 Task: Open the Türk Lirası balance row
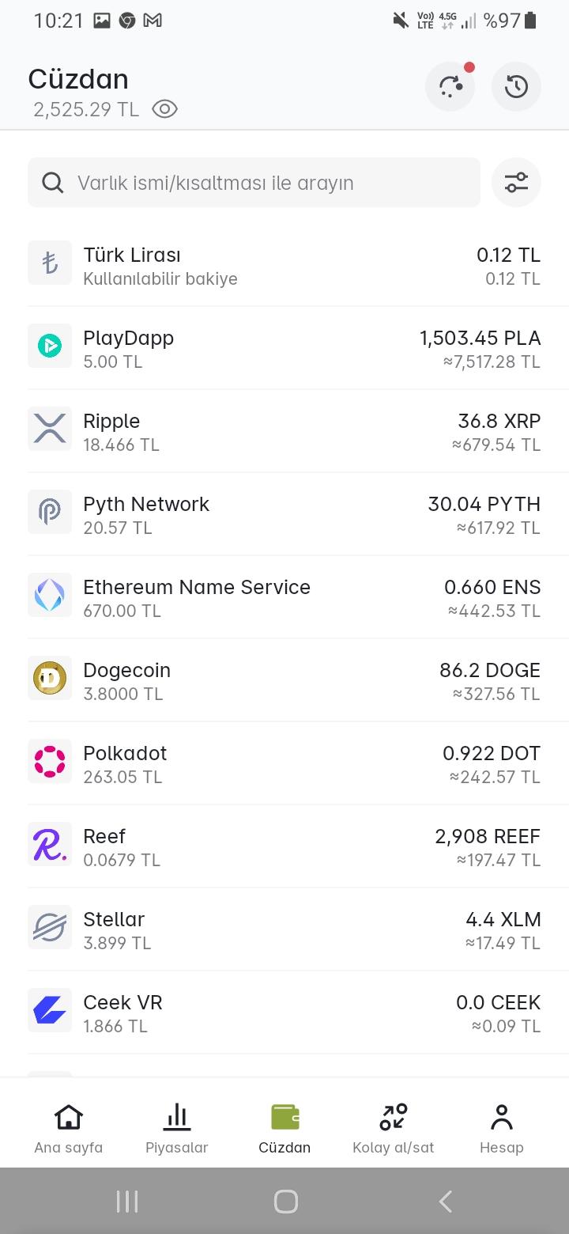[x=284, y=266]
